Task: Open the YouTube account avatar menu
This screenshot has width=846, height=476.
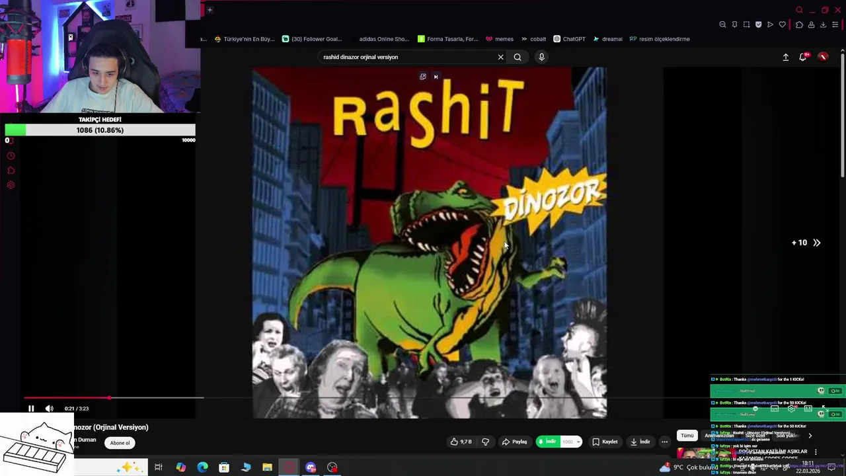Action: (x=823, y=58)
